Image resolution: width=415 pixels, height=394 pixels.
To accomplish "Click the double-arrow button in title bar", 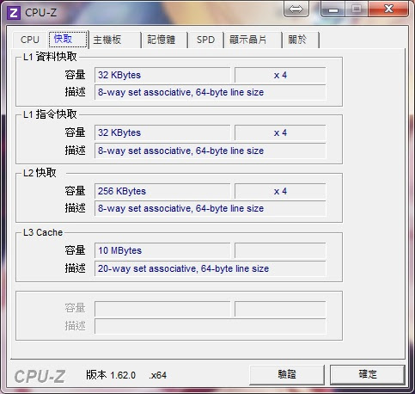I will 296,9.
